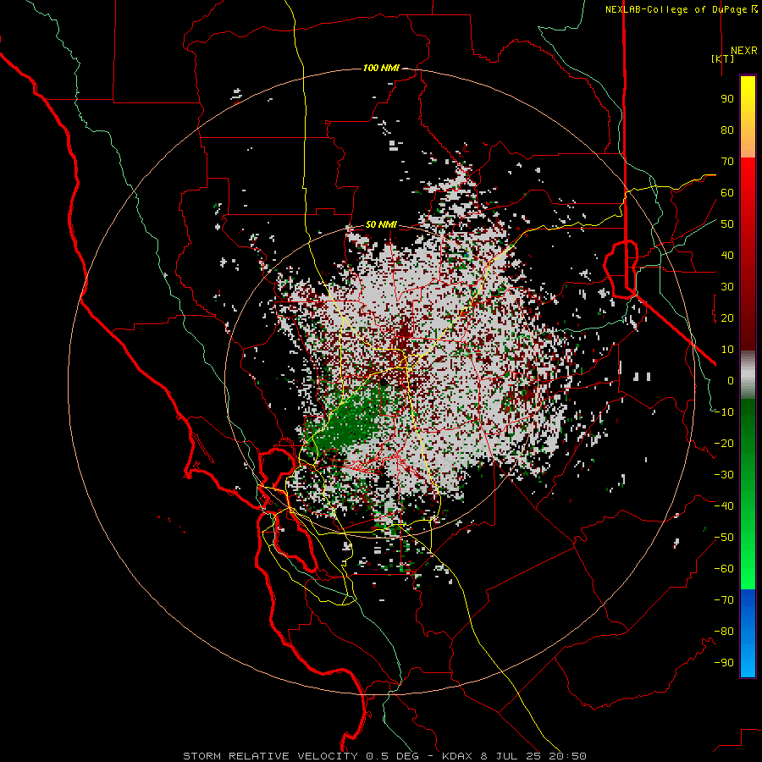The height and width of the screenshot is (762, 762).
Task: Click the -90 value on the velocity scale
Action: point(724,663)
